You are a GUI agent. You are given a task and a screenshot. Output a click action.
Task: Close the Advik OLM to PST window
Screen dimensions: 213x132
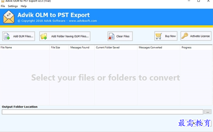(208, 1)
